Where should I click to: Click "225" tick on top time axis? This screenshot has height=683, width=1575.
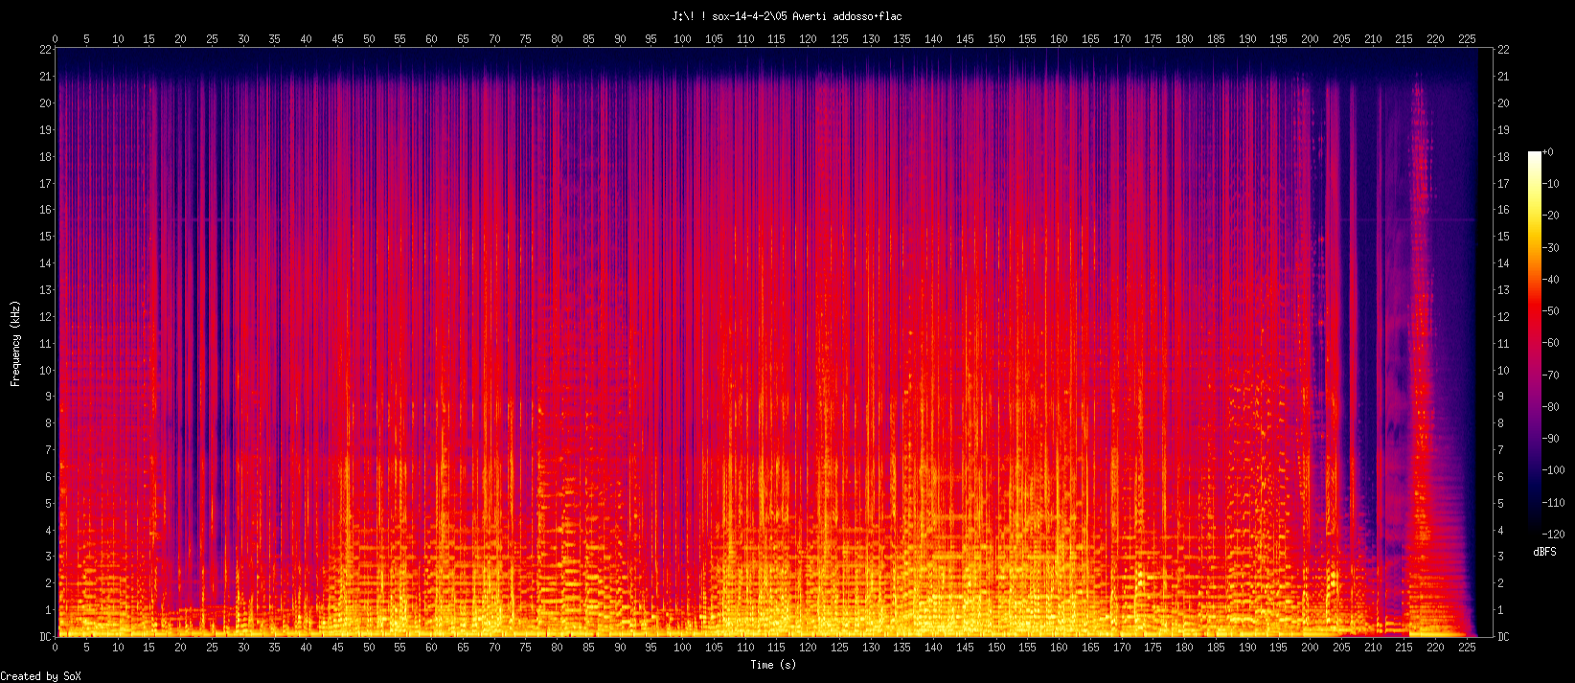click(x=1466, y=39)
